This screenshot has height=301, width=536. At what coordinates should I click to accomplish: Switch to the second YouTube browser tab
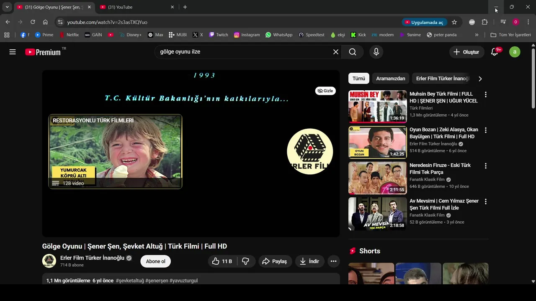137,7
